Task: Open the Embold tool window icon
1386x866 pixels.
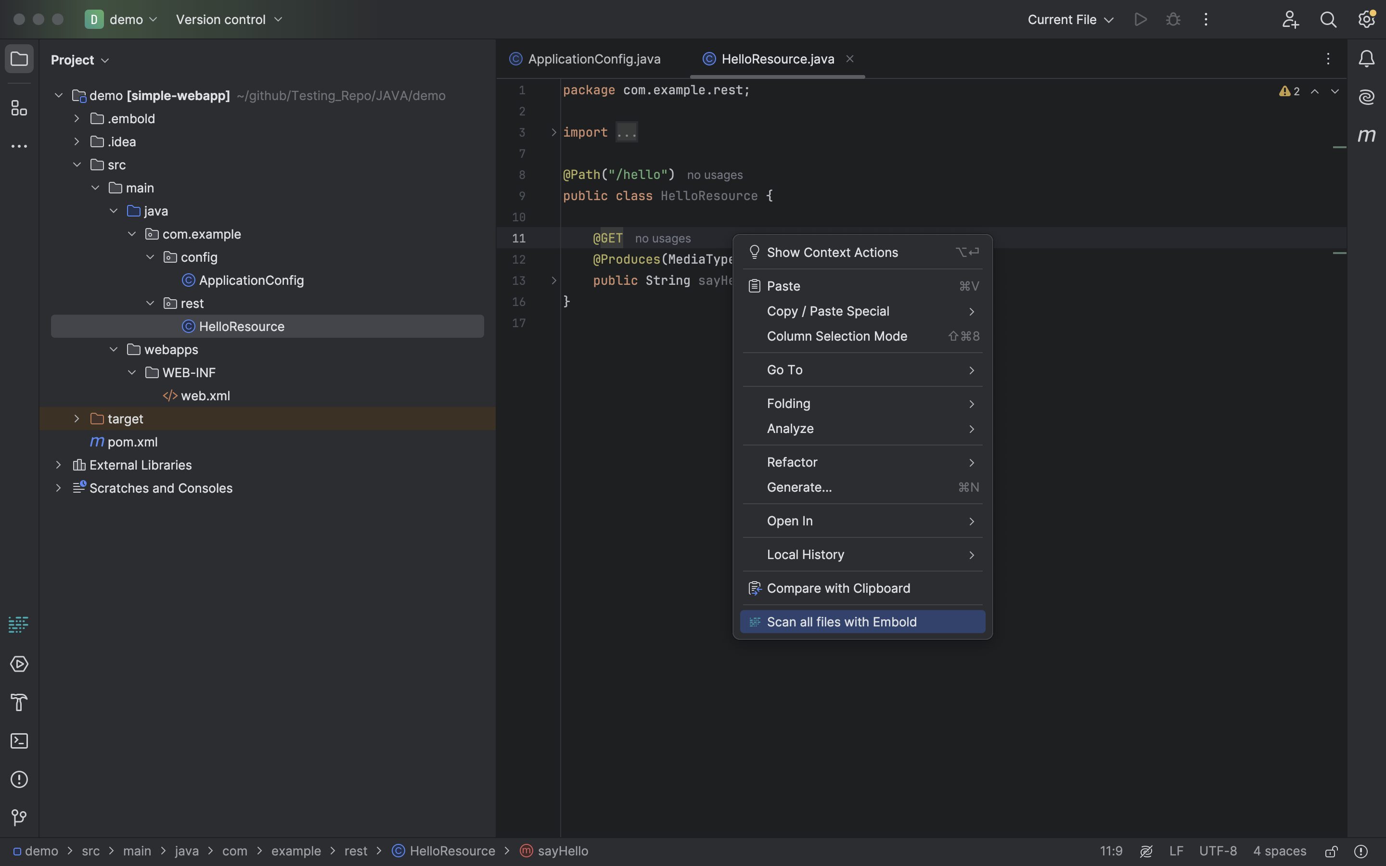Action: point(19,624)
